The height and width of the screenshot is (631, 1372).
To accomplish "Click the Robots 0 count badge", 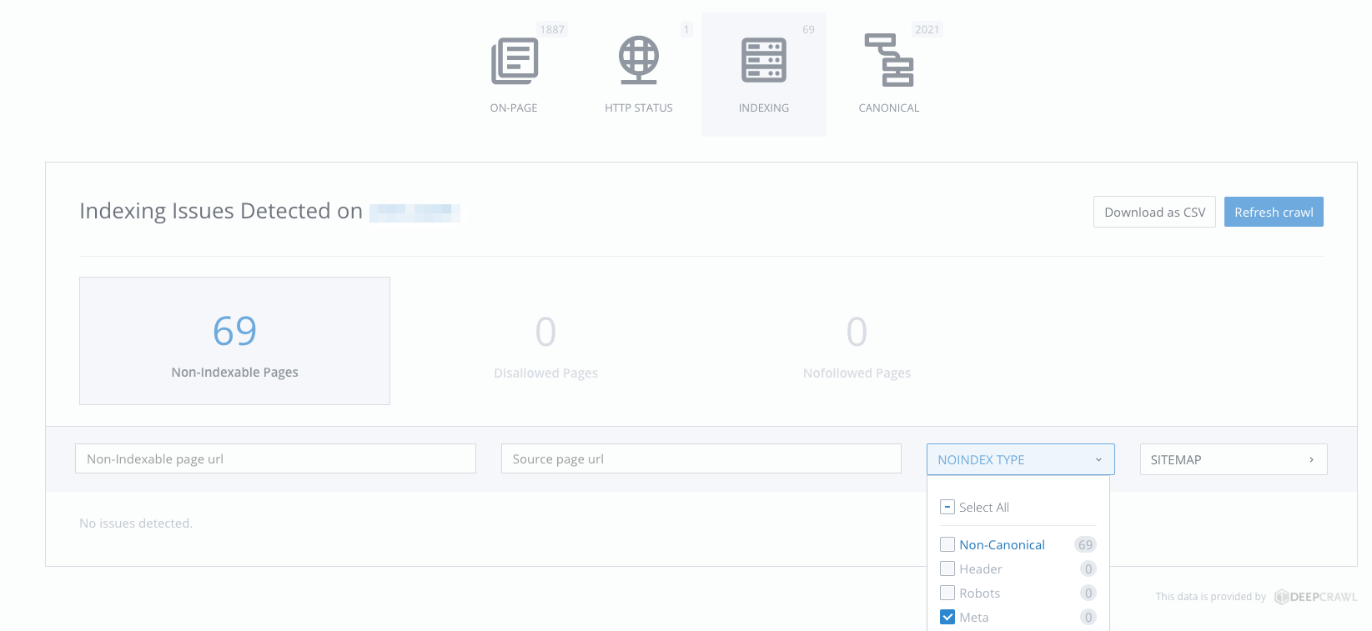I will tap(1088, 593).
